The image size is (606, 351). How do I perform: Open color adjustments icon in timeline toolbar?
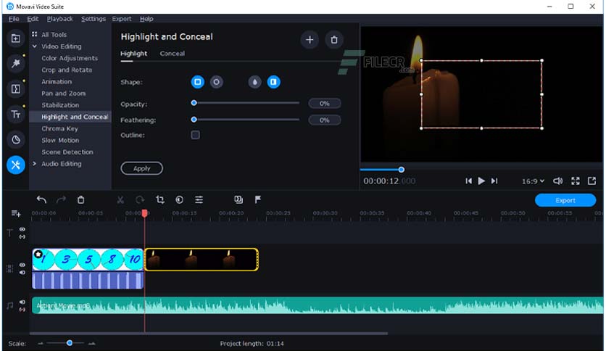pyautogui.click(x=179, y=200)
